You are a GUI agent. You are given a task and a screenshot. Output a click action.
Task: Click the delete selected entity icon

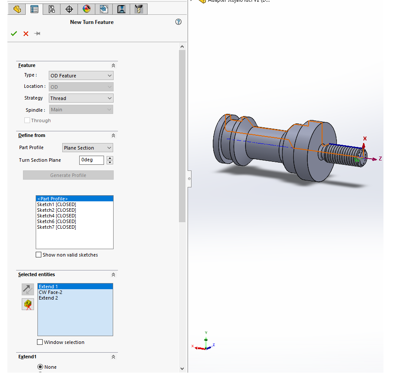tap(28, 304)
